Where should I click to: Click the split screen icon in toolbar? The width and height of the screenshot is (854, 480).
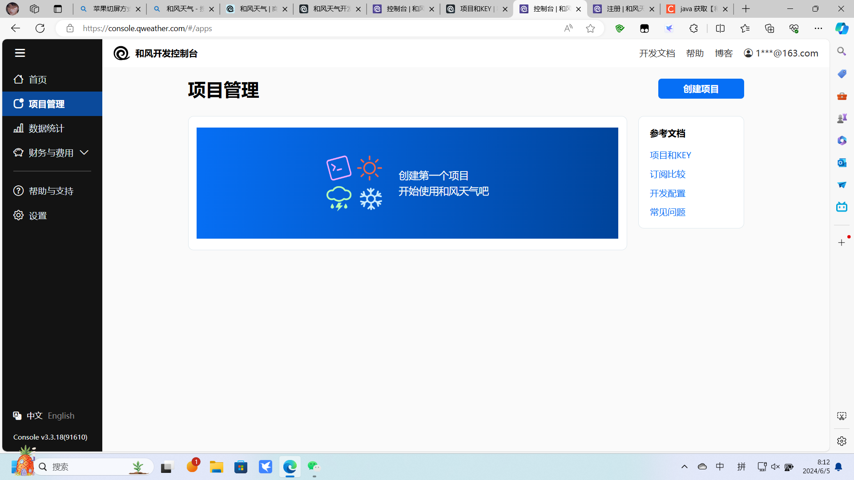pos(720,28)
